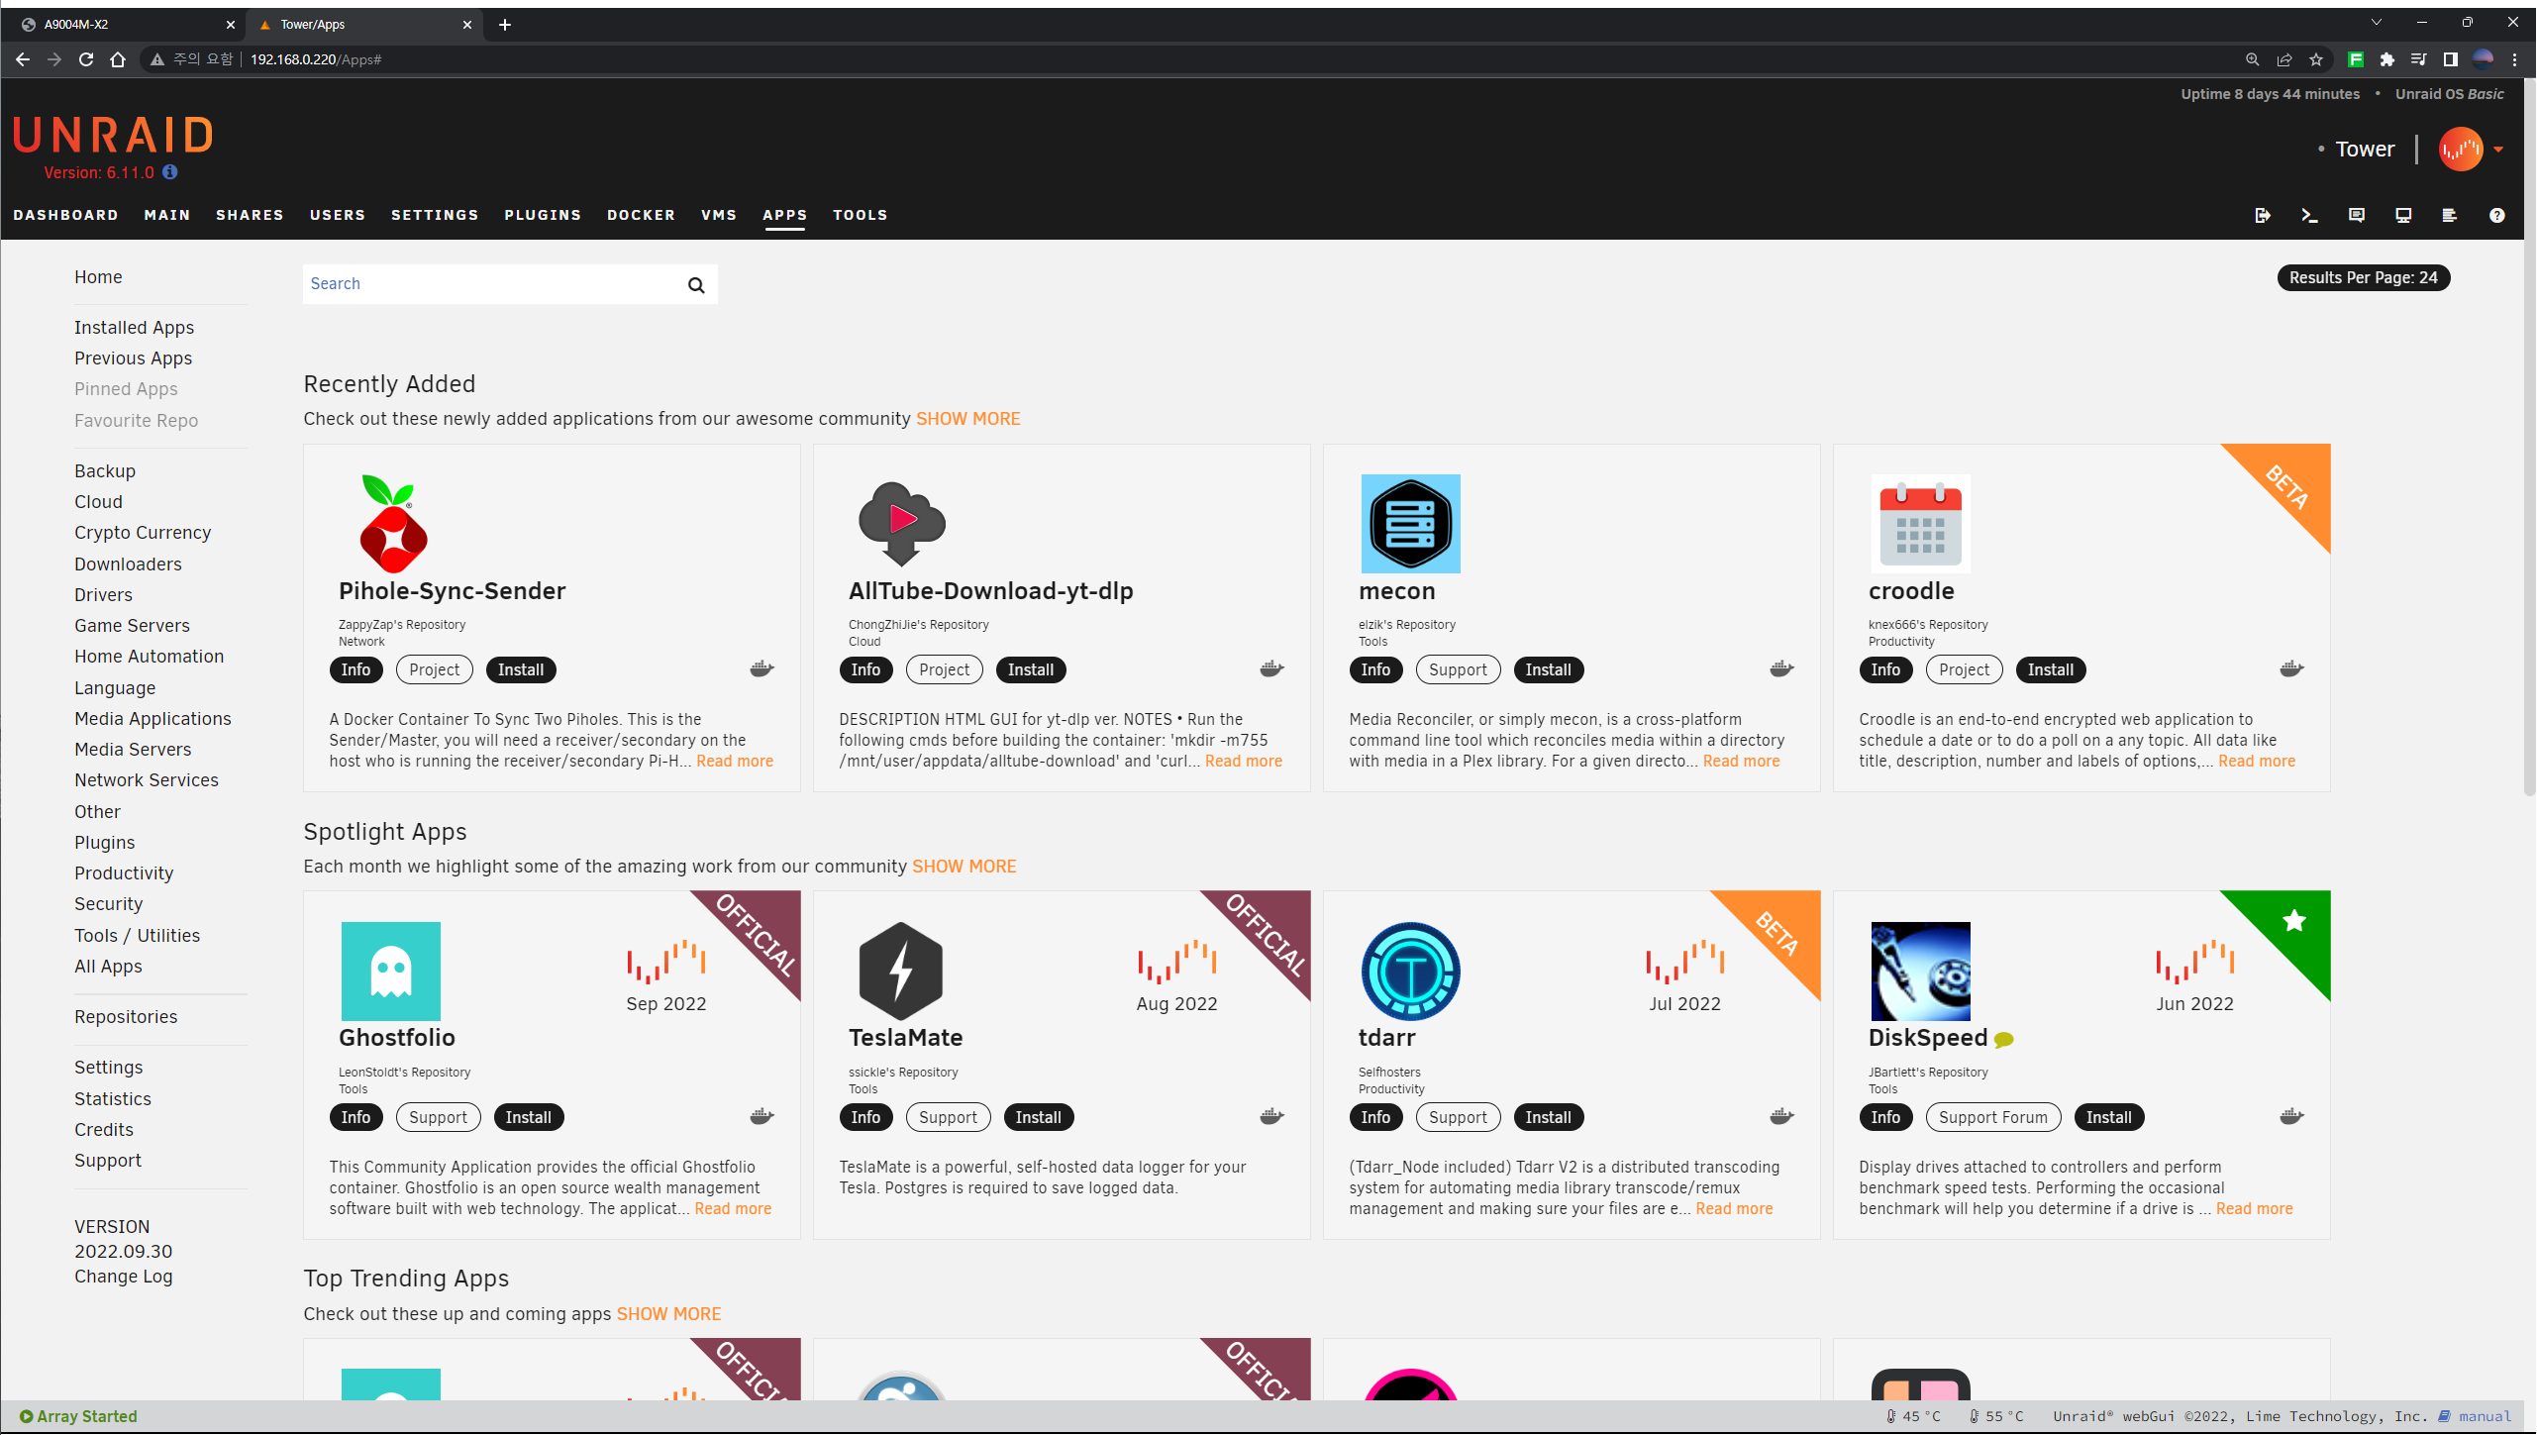Viewport: 2537px width, 1435px height.
Task: Open the Results Per Page selector
Action: coord(2363,278)
